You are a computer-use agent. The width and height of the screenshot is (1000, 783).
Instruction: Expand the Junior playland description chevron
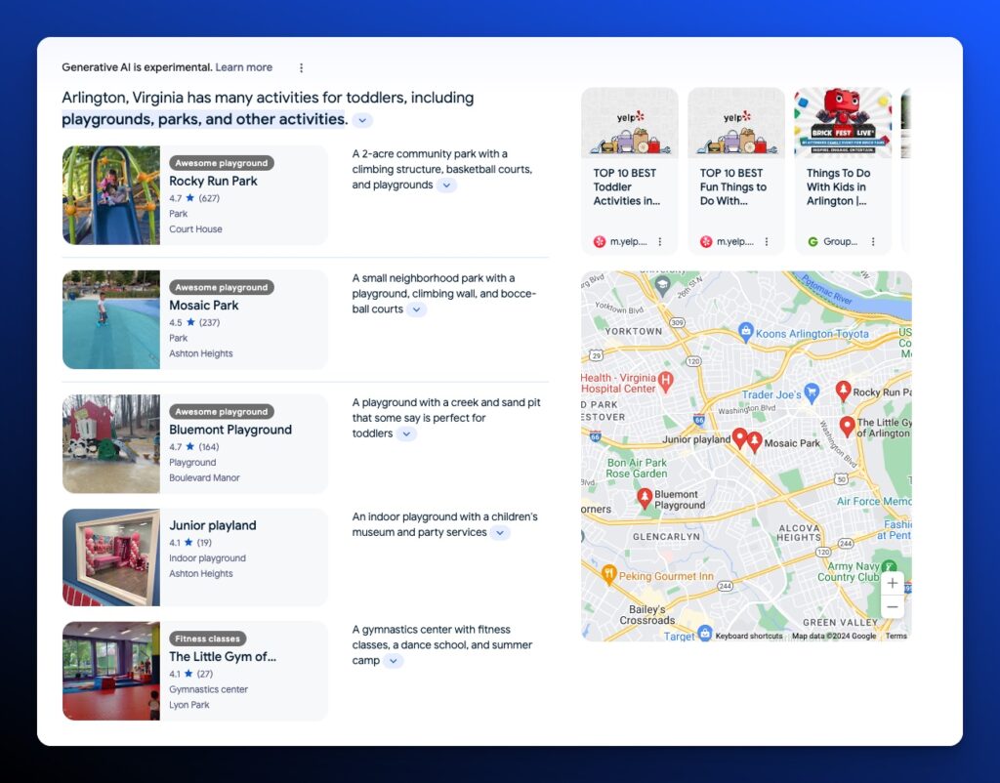pyautogui.click(x=500, y=533)
